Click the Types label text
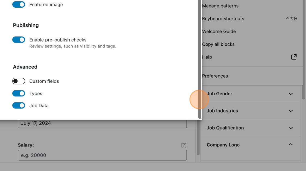Viewport: 306px width, 171px height. (36, 93)
